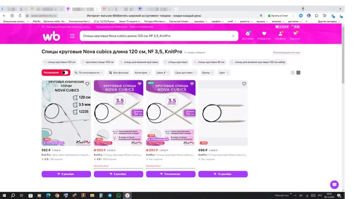The width and height of the screenshot is (363, 199).
Task: Expand Другие закладки bookmarks folder
Action: coord(329,21)
